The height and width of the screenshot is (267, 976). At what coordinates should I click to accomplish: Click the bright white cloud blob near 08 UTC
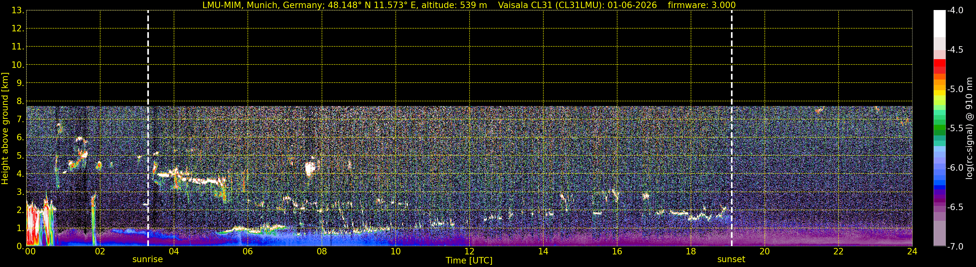click(310, 169)
